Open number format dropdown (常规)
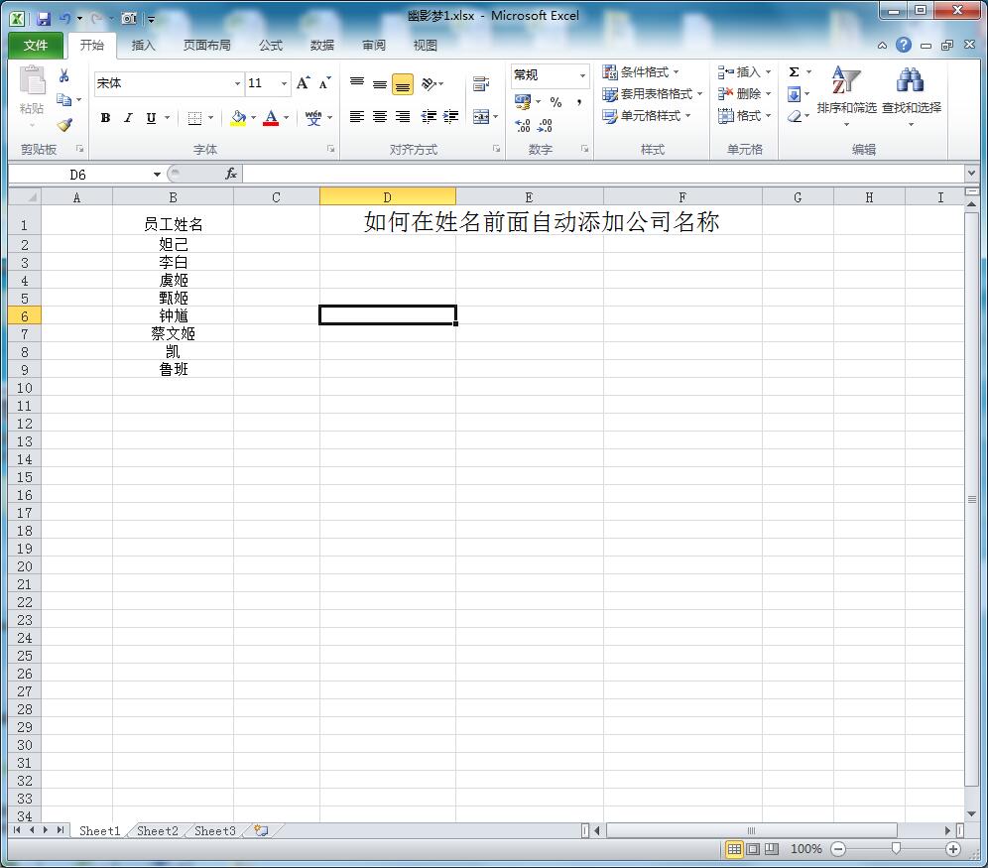988x868 pixels. coord(582,75)
